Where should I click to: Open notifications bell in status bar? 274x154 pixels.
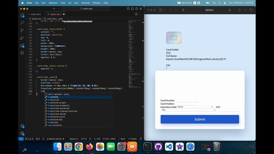(140, 139)
